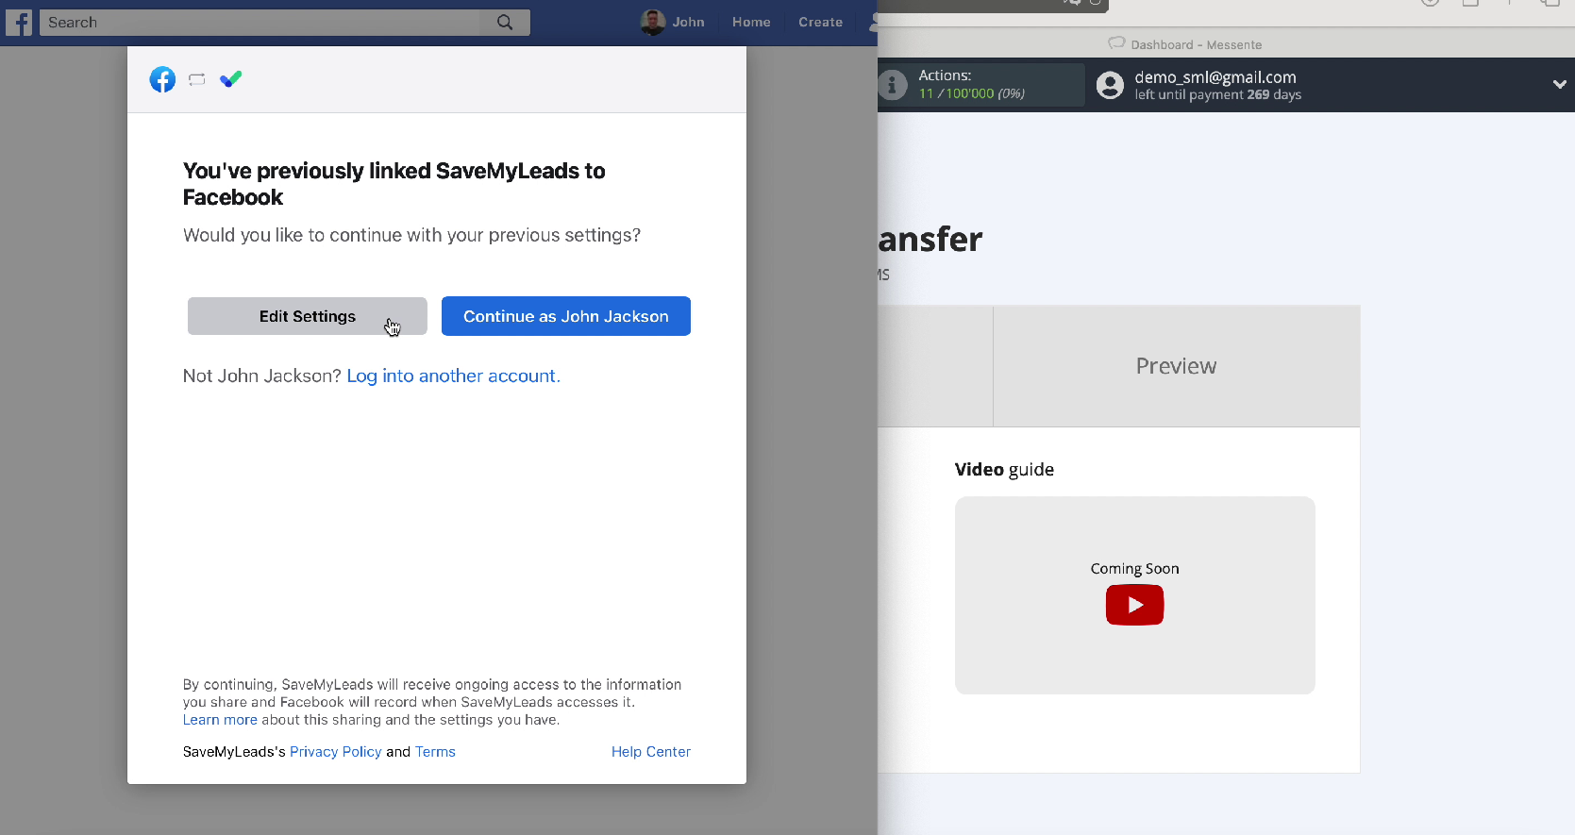
Task: Click the search magnifier icon
Action: coord(505,22)
